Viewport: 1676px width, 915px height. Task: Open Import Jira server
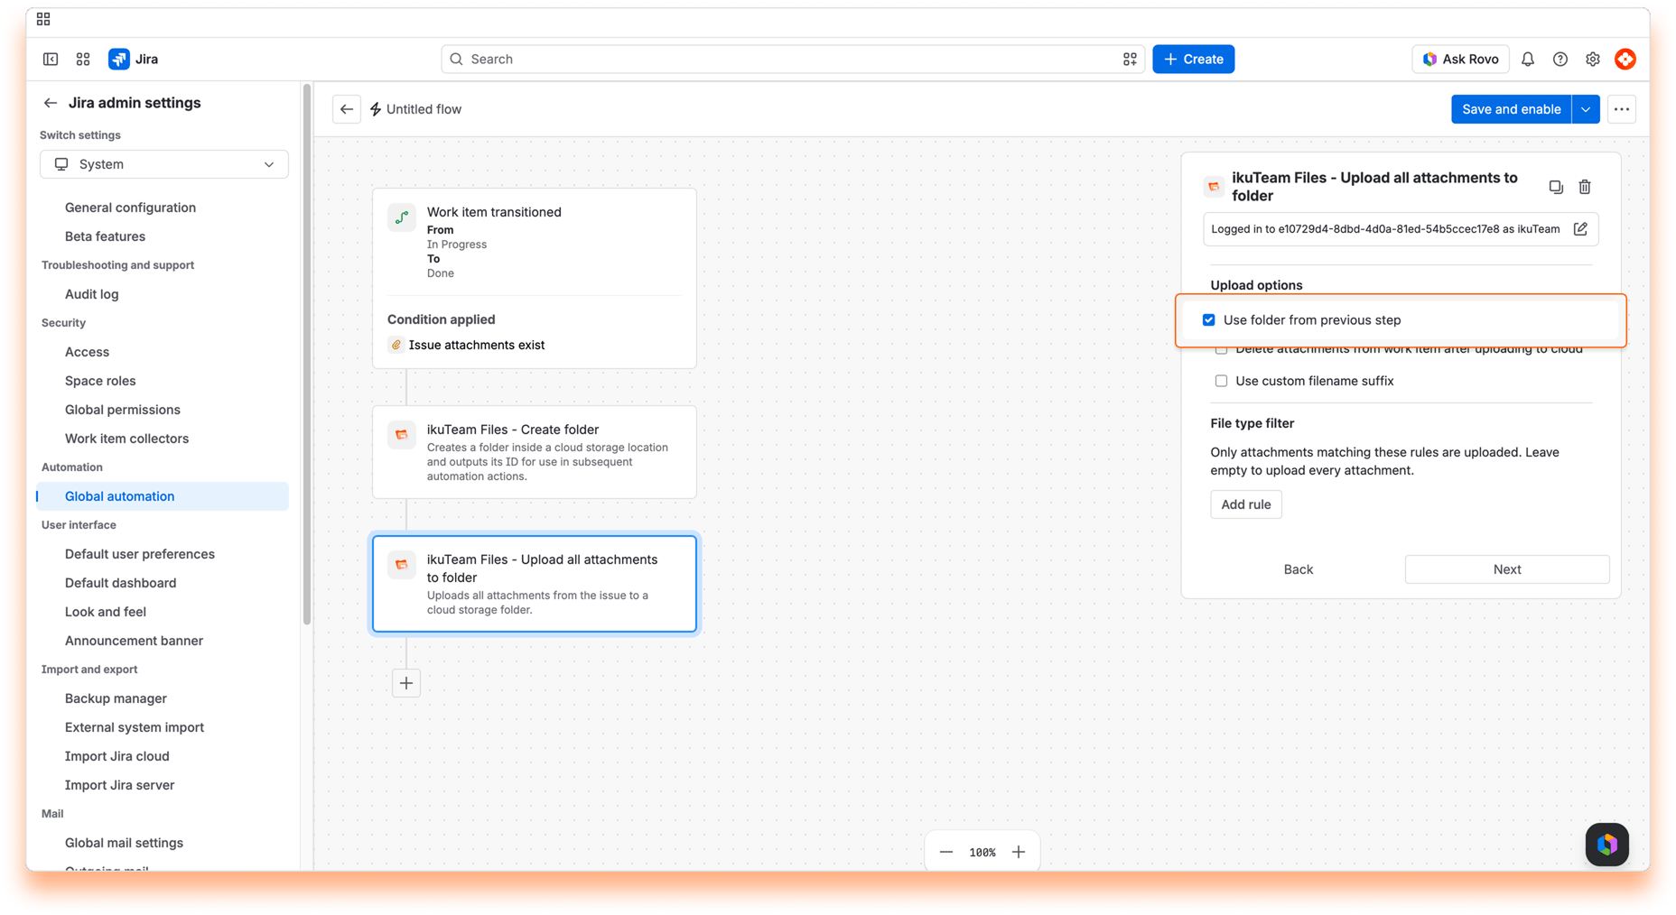click(119, 785)
